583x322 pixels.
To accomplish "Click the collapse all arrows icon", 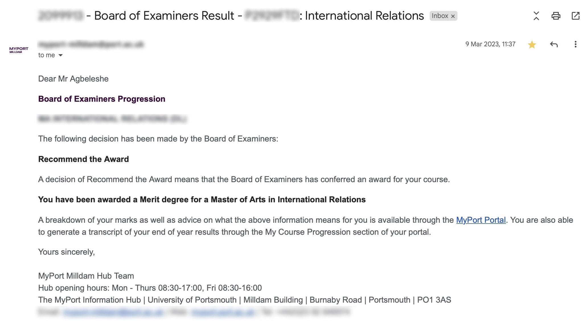I will tap(536, 16).
